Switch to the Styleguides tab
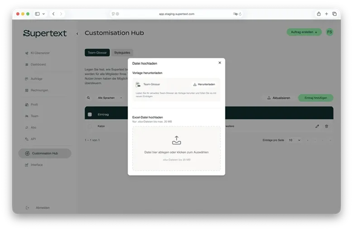Screen dimensions: 353x230 click(122, 53)
